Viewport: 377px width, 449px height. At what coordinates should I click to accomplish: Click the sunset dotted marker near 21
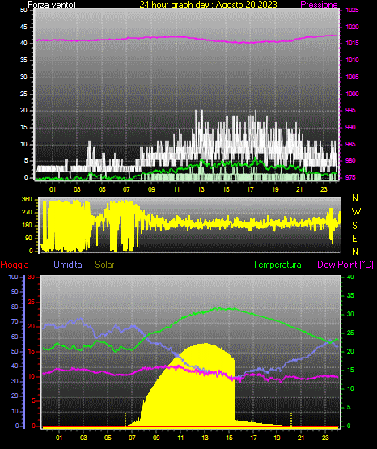click(291, 419)
